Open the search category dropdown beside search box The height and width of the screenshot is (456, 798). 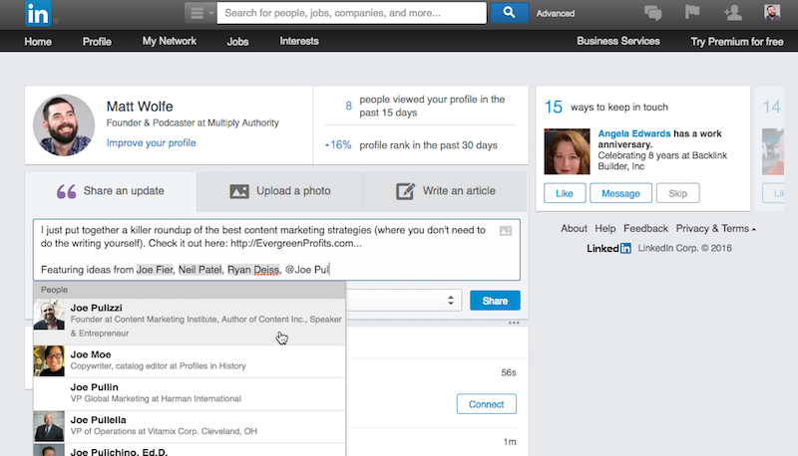[x=200, y=13]
